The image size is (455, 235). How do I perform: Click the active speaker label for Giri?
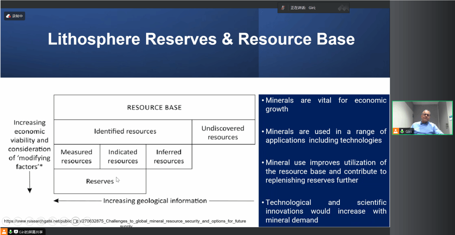(303, 8)
